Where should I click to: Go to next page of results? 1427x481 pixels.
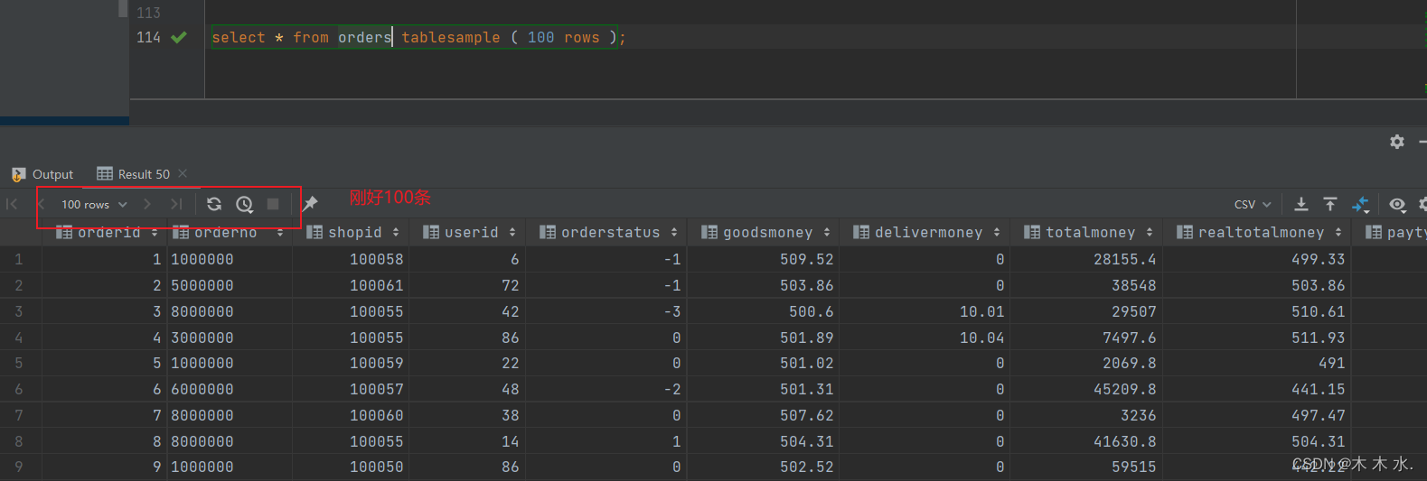147,204
